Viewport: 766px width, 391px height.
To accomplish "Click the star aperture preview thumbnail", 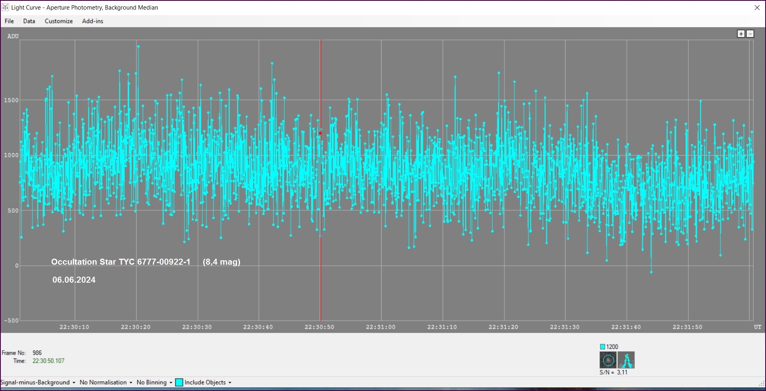I will coord(608,360).
